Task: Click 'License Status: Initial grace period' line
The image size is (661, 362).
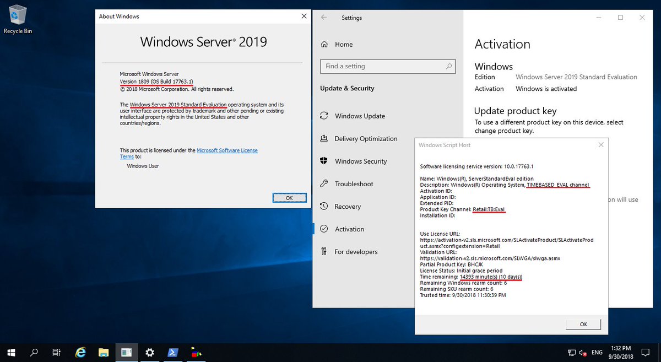Action: click(x=461, y=271)
